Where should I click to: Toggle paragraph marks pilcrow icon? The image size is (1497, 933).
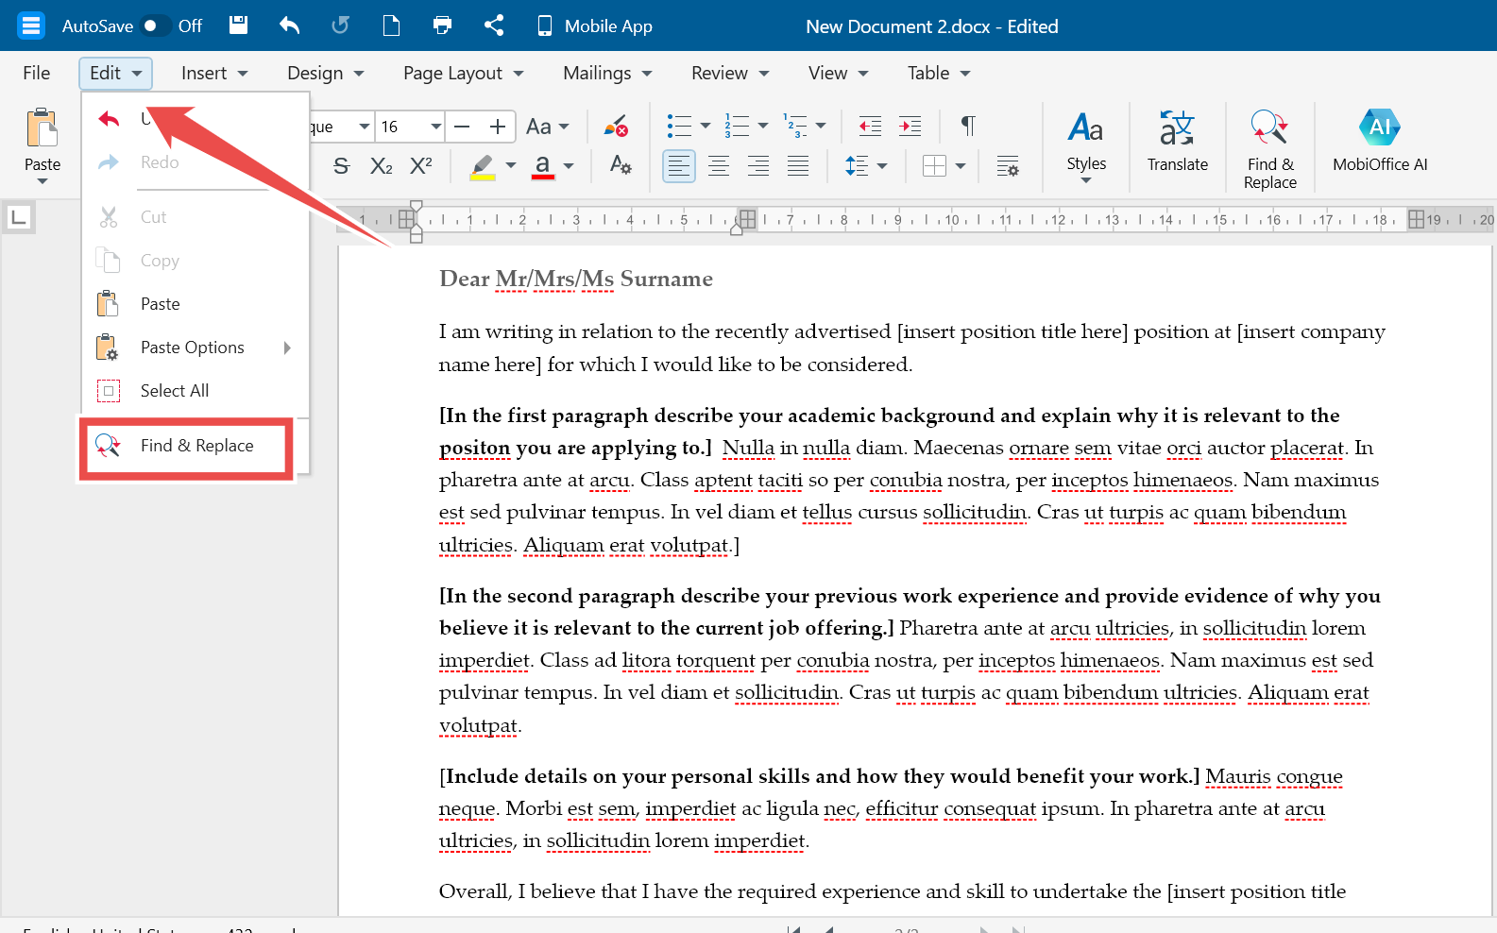tap(968, 126)
